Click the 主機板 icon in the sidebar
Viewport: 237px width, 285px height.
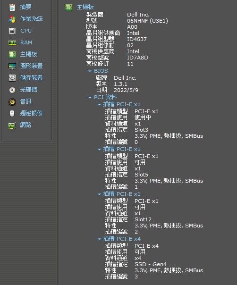12,54
